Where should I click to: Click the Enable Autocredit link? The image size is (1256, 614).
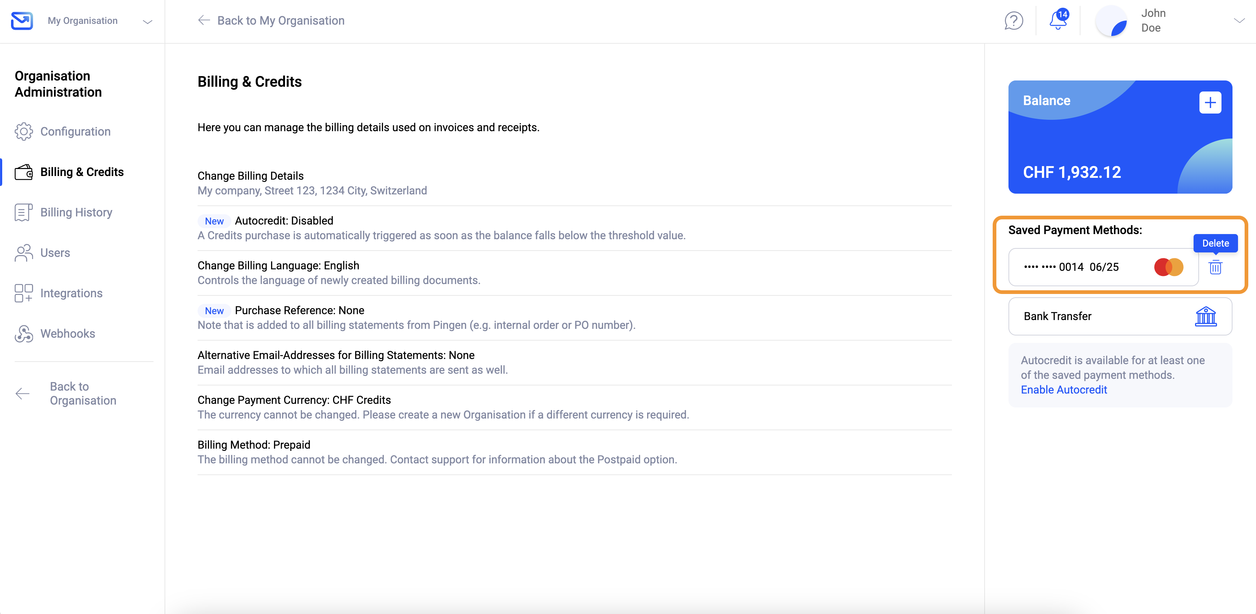[1064, 389]
